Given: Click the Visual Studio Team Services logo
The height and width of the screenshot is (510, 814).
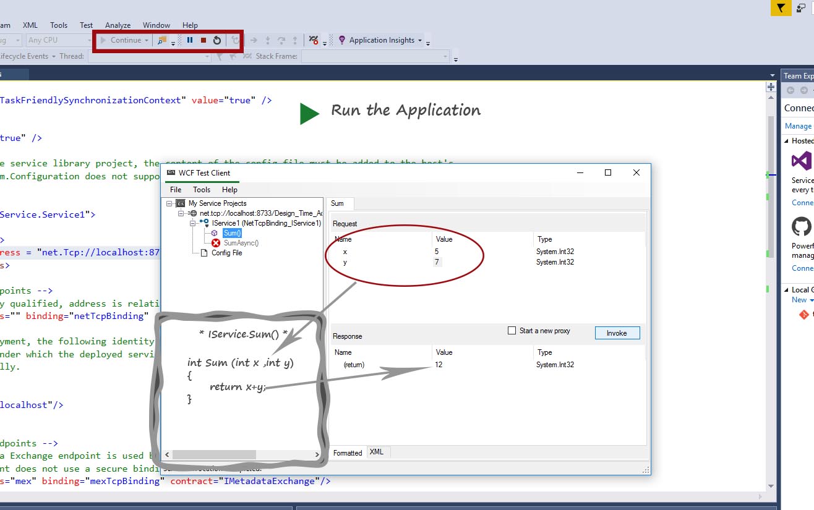Looking at the screenshot, I should coord(802,161).
